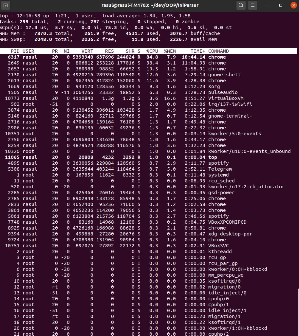
Task: Click the 17.3 us CPU value
Action: tap(31, 28)
